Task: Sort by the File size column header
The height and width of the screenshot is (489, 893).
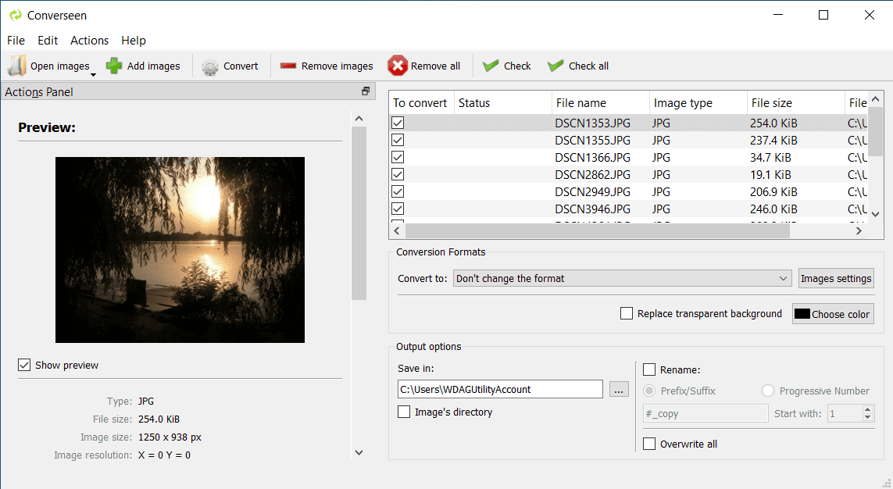Action: pyautogui.click(x=795, y=103)
